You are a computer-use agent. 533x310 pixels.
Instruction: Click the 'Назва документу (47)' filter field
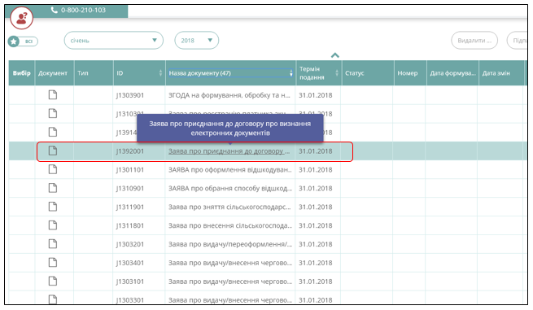[230, 73]
